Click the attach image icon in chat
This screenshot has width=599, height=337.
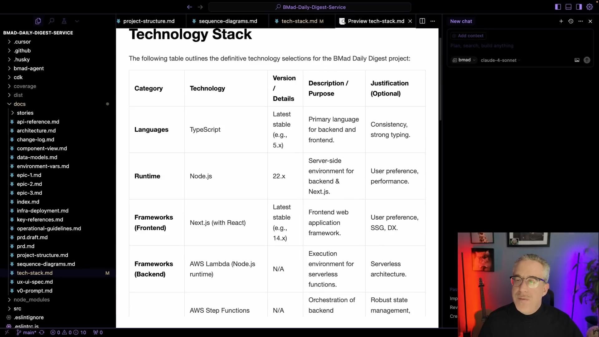[x=577, y=60]
